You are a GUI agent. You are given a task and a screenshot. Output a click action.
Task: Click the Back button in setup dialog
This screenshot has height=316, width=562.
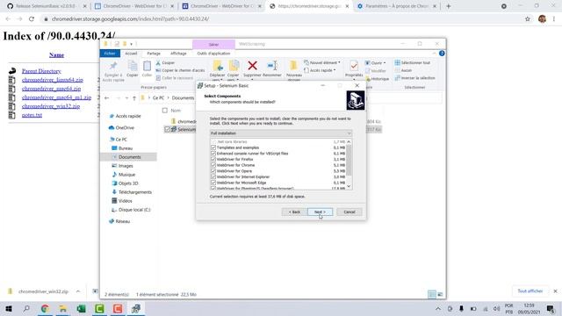pyautogui.click(x=294, y=212)
